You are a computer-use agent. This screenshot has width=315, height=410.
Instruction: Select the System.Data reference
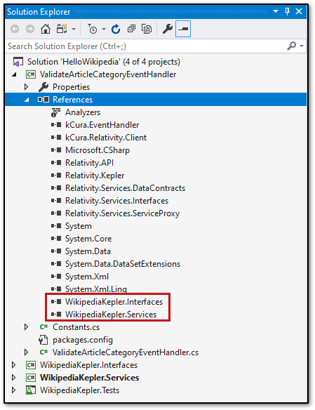coord(88,251)
